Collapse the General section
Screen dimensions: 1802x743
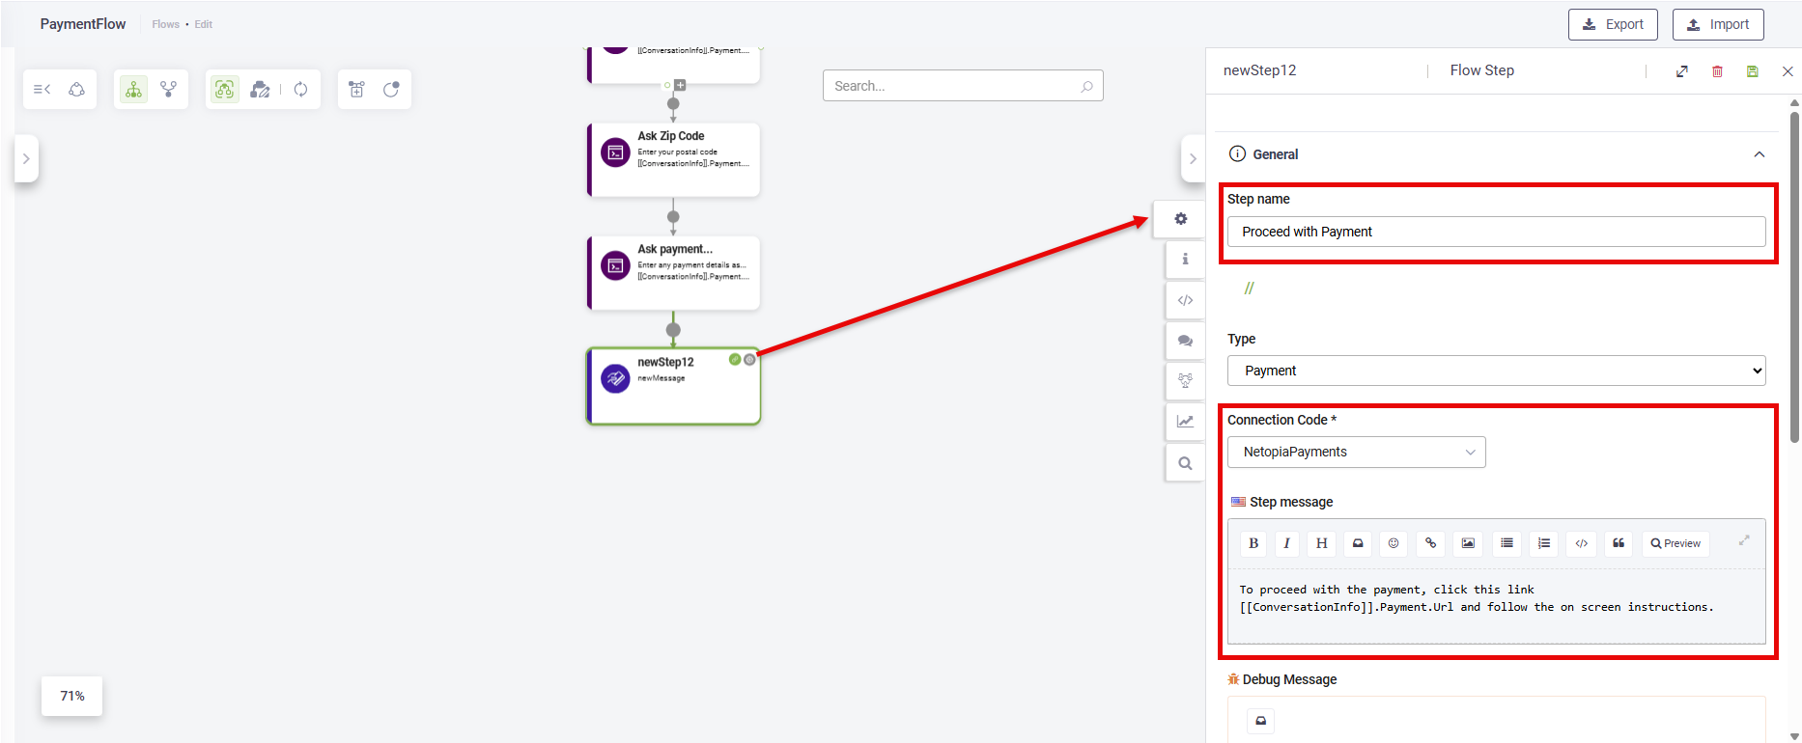(1759, 154)
